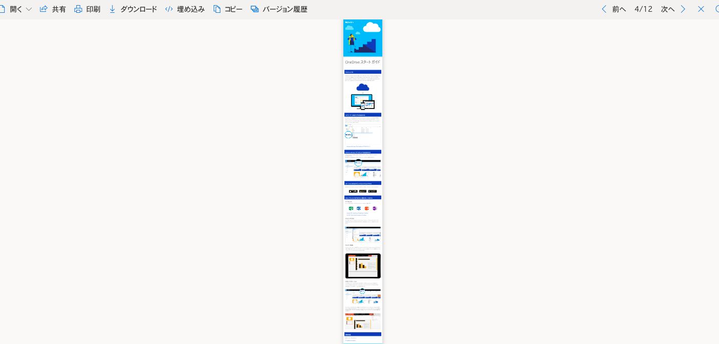719x344 pixels.
Task: Click the orange PowerPoint icon in the document
Action: pyautogui.click(x=367, y=208)
